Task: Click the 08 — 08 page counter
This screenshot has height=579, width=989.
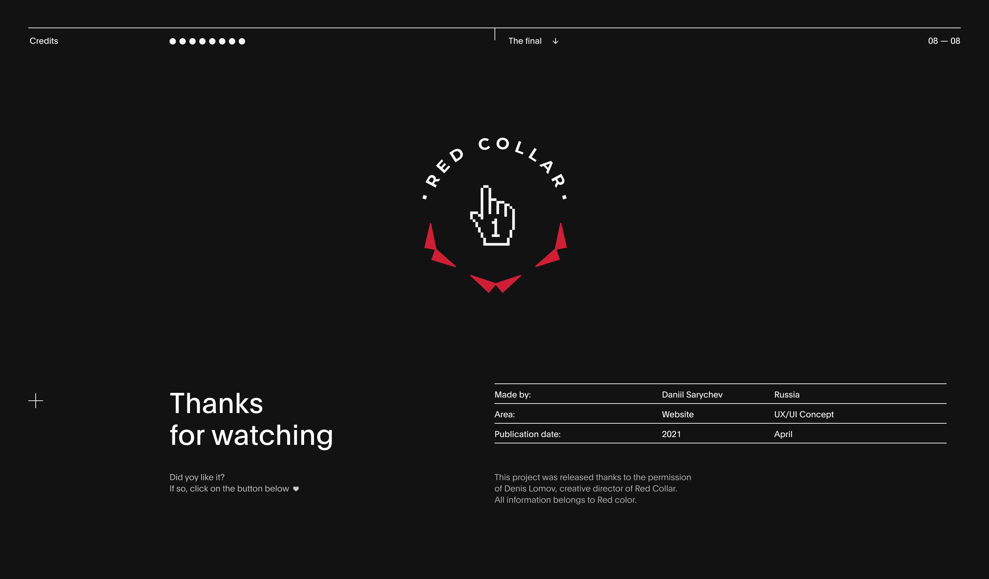Action: coord(943,41)
